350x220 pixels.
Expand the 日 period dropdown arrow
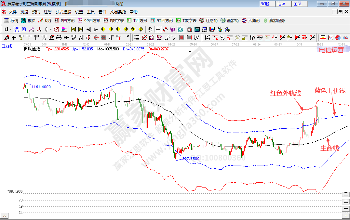(x=11, y=29)
